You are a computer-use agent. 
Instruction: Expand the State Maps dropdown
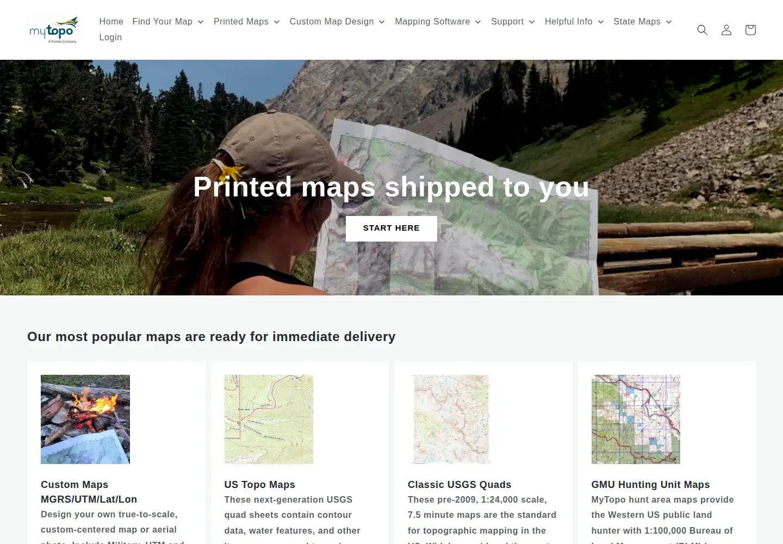click(643, 22)
